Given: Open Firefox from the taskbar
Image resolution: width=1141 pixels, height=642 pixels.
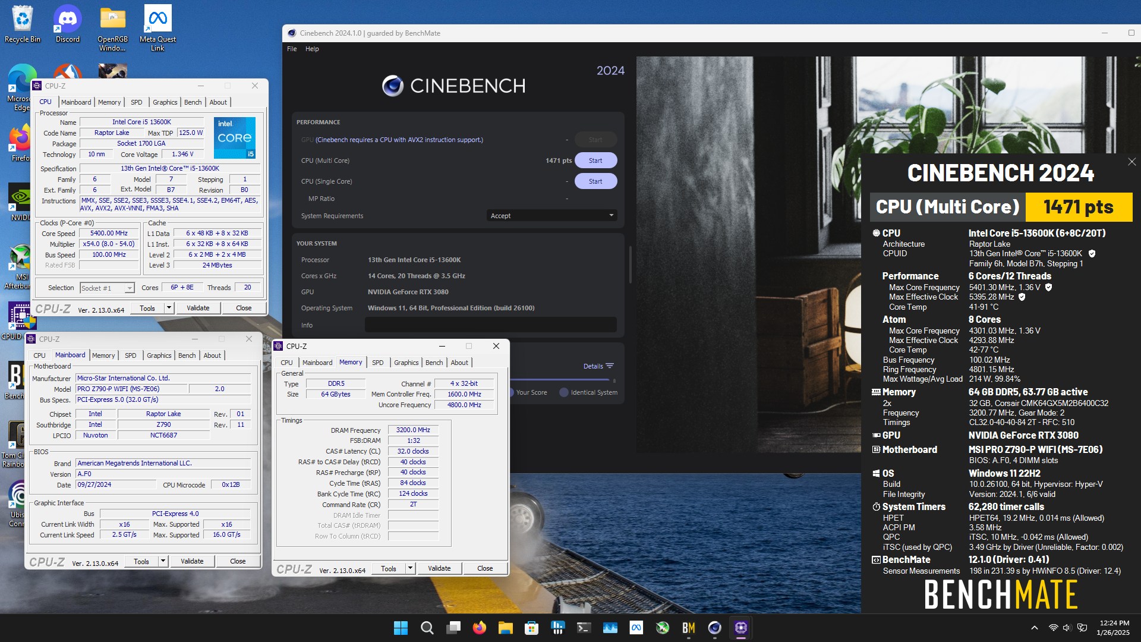Looking at the screenshot, I should (479, 628).
